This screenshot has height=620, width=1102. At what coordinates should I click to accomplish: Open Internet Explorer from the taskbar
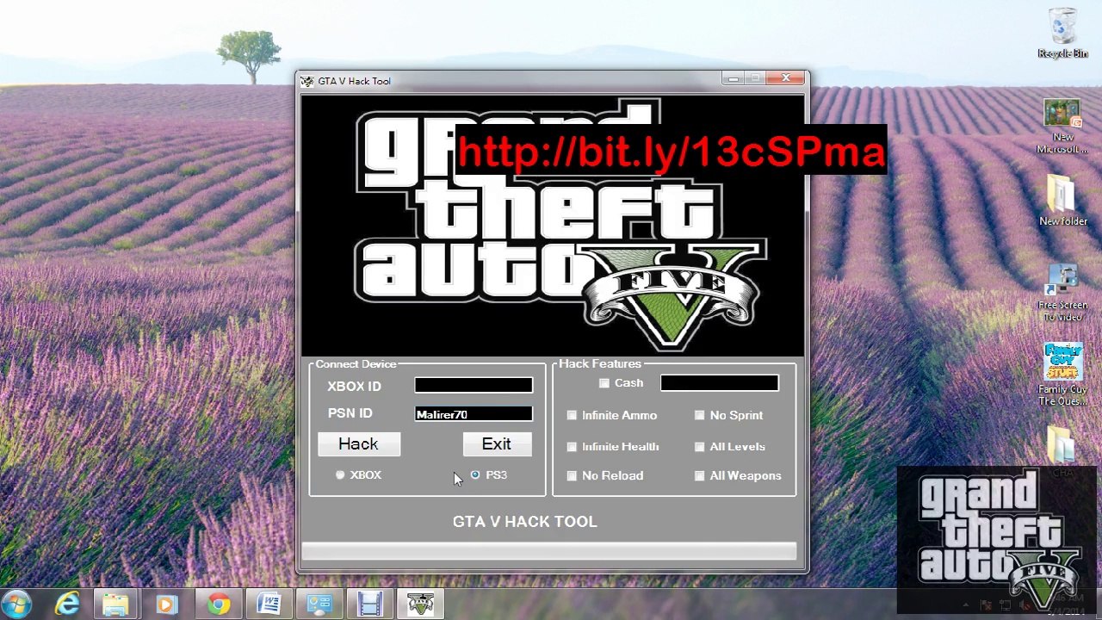[67, 604]
